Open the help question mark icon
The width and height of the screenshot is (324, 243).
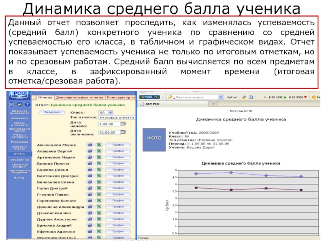click(27, 104)
